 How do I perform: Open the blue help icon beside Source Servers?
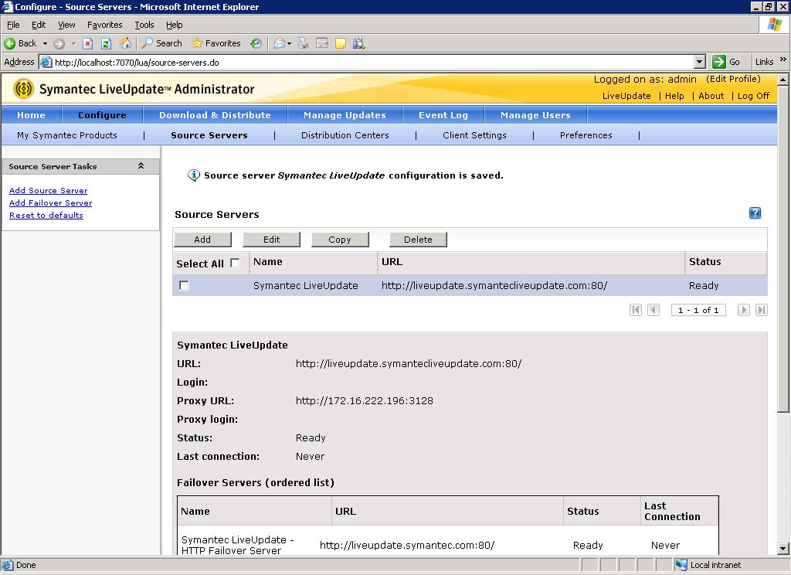(x=755, y=213)
